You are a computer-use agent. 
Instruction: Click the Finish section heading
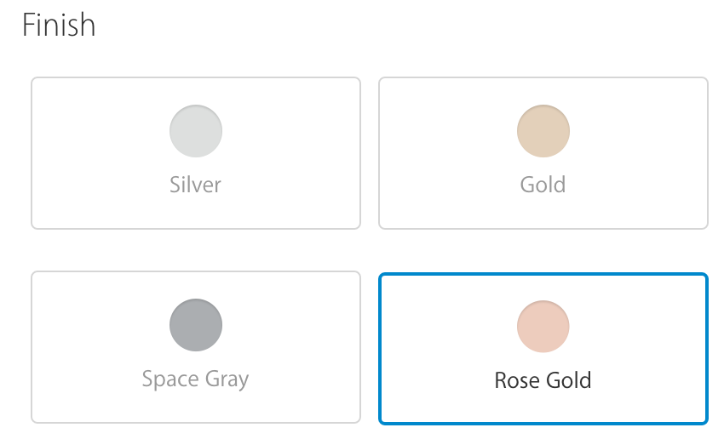point(59,26)
